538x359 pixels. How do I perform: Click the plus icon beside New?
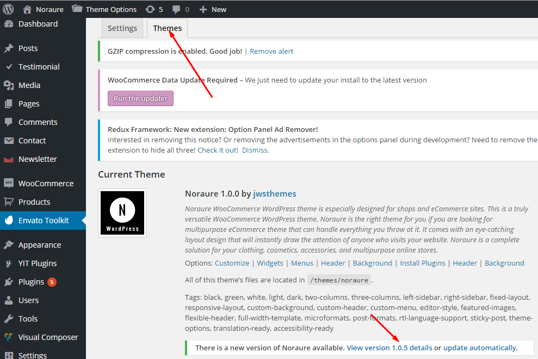[203, 10]
